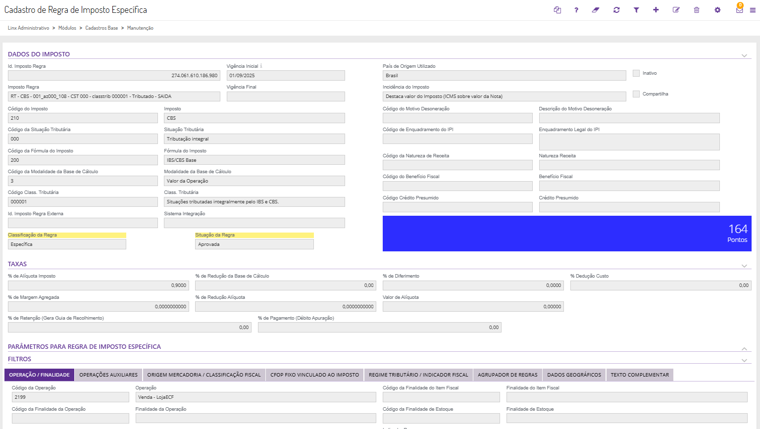Open the filter funnel icon
760x429 pixels.
coord(636,10)
